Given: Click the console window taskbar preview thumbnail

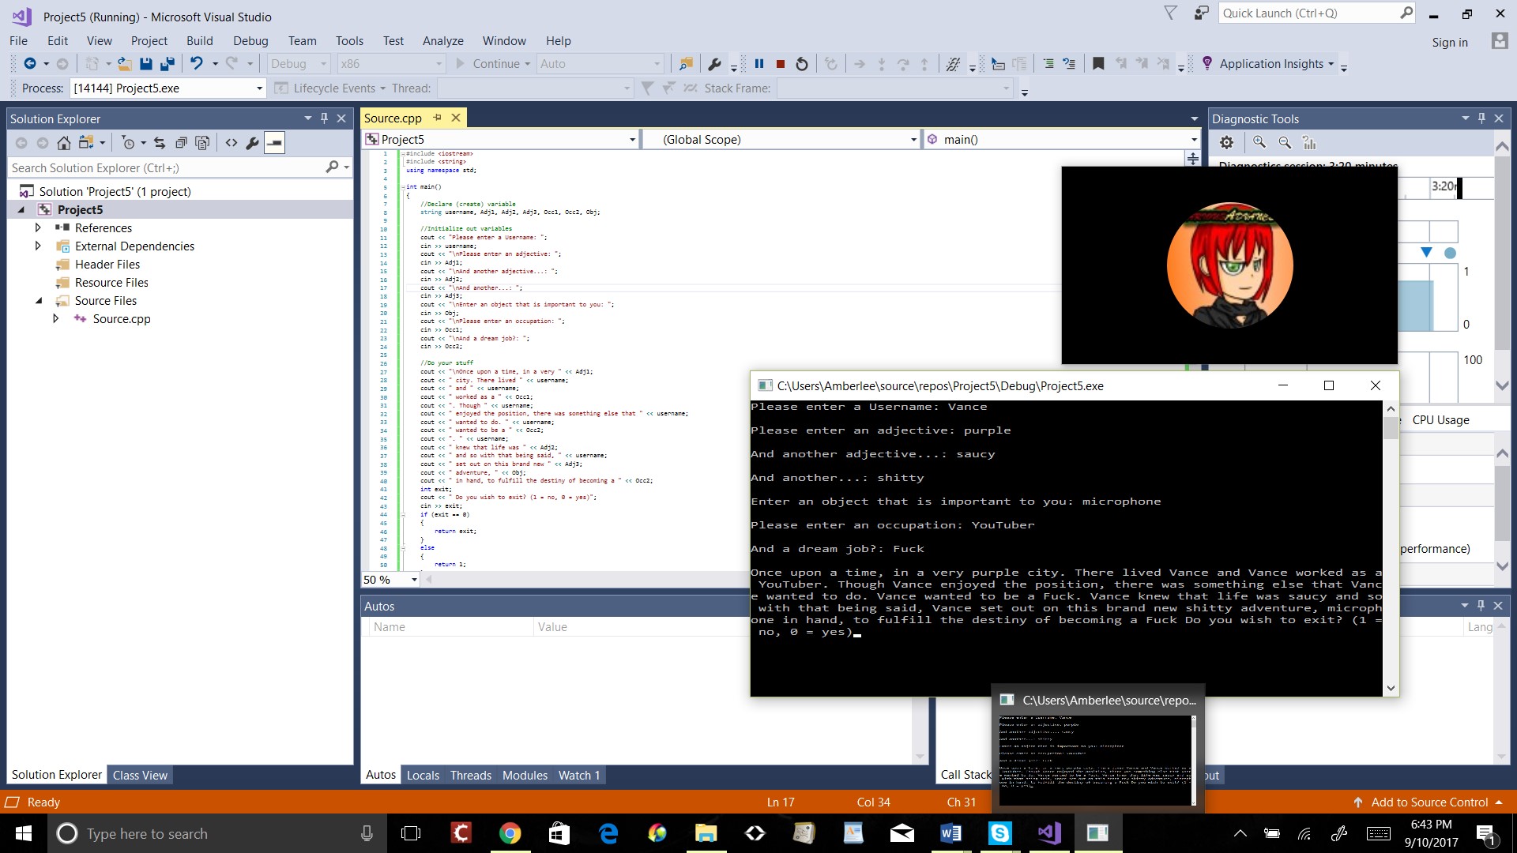Looking at the screenshot, I should (1097, 748).
